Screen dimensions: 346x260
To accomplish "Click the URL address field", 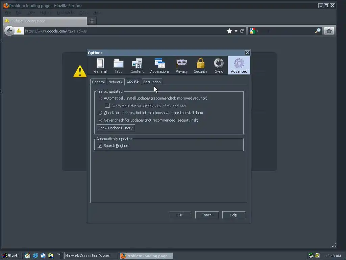I will tap(125, 31).
